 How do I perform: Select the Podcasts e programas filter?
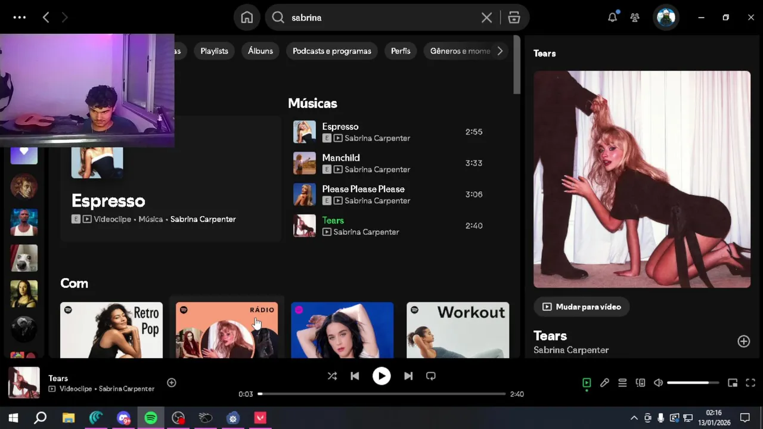(x=332, y=51)
